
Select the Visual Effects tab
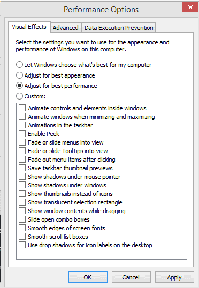coord(29,27)
